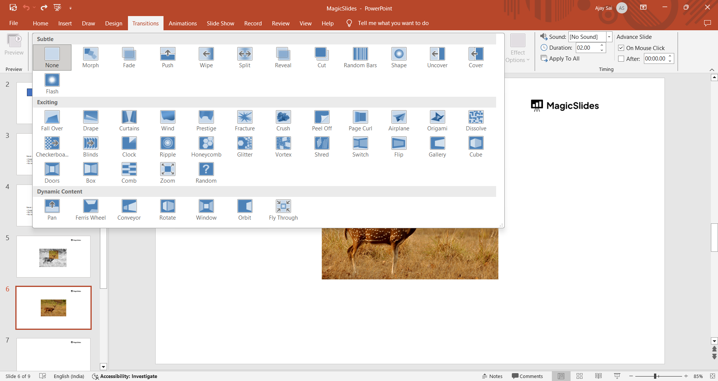This screenshot has height=381, width=718.
Task: Choose the Random Bars transition
Action: (x=360, y=58)
